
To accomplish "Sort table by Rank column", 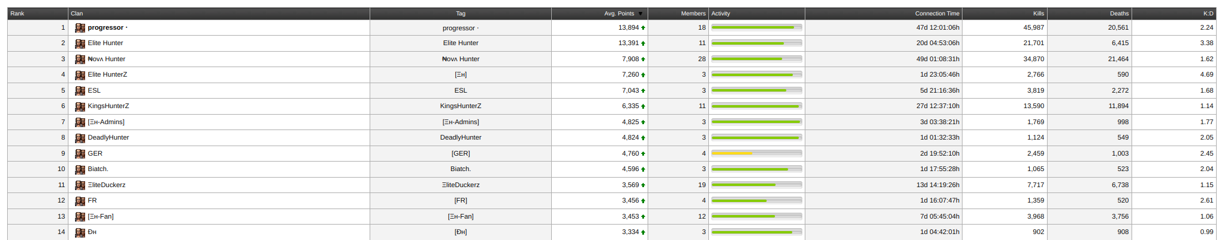I will (17, 13).
